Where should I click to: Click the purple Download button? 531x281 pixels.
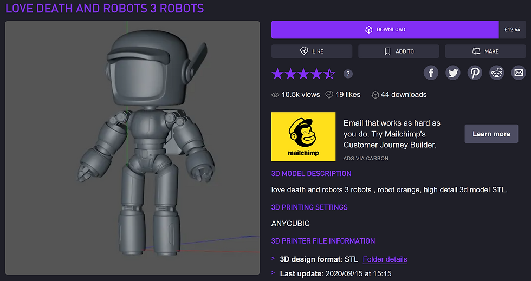(x=385, y=29)
